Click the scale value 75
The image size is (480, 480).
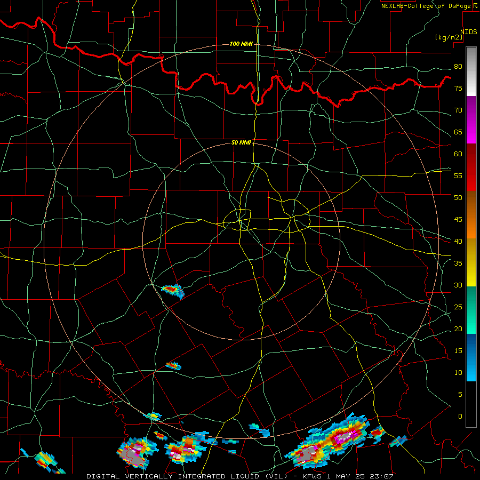tap(458, 88)
